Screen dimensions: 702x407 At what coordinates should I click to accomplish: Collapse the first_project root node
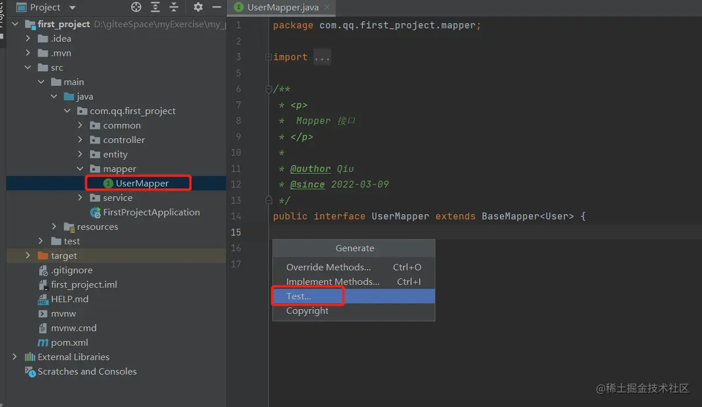(14, 24)
